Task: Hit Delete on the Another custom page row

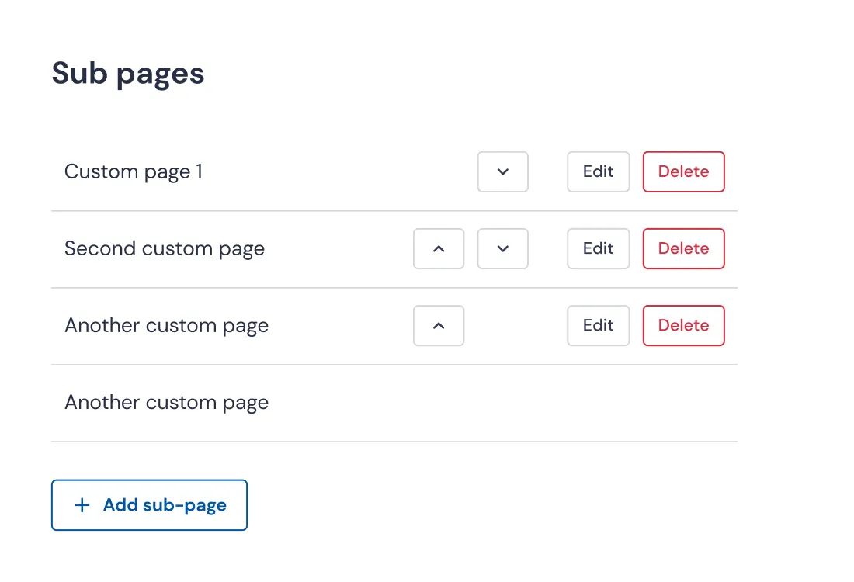Action: click(683, 325)
